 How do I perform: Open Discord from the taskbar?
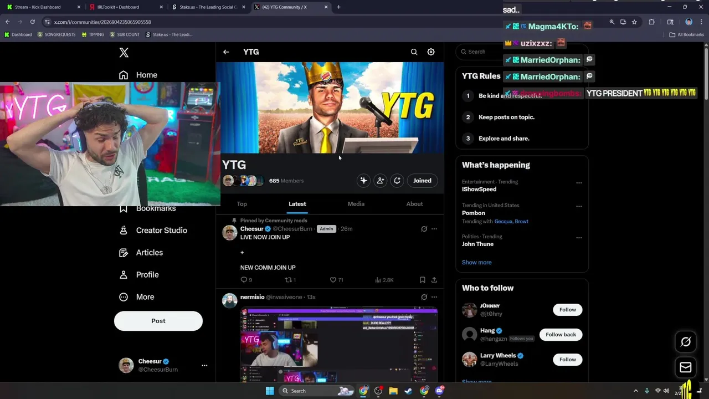click(439, 391)
